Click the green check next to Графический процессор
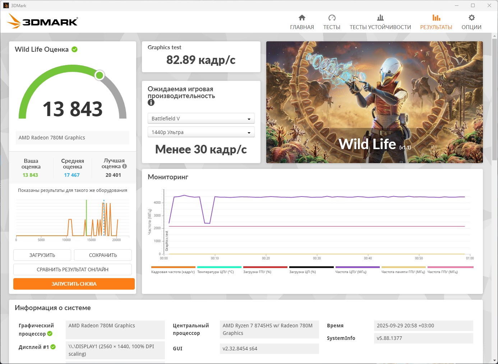 [50, 334]
